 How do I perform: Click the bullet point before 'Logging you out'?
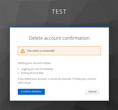coord(18,69)
